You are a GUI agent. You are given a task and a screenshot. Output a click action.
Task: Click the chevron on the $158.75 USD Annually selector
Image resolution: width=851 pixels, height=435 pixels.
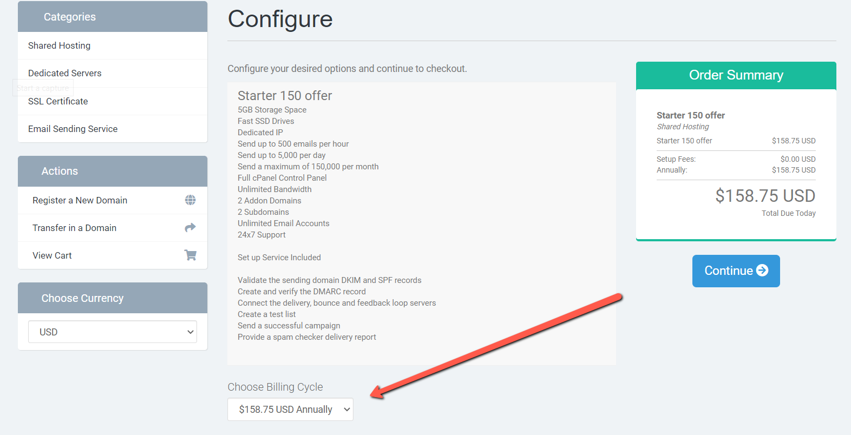point(347,410)
